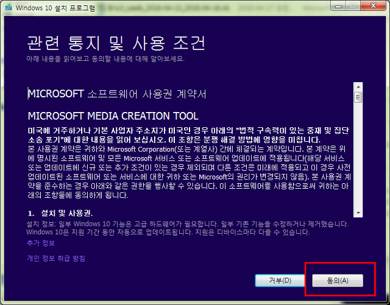This screenshot has height=305, width=390.
Task: Click the license scrollbar up arrow
Action: point(358,87)
